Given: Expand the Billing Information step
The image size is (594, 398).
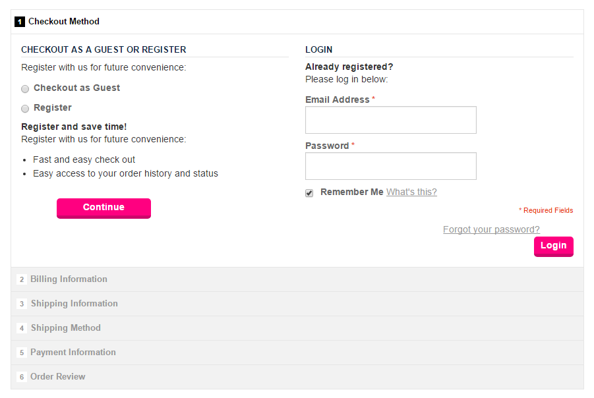Looking at the screenshot, I should [x=69, y=279].
